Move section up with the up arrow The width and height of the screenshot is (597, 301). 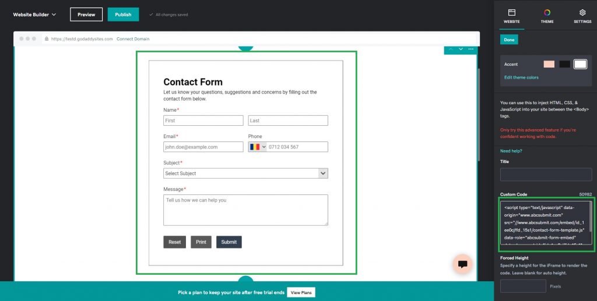[450, 49]
